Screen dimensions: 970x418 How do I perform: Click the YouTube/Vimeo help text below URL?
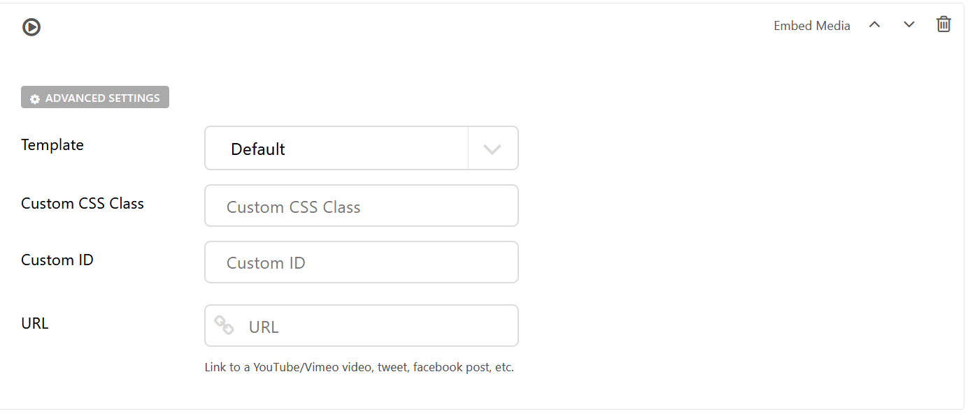click(359, 367)
